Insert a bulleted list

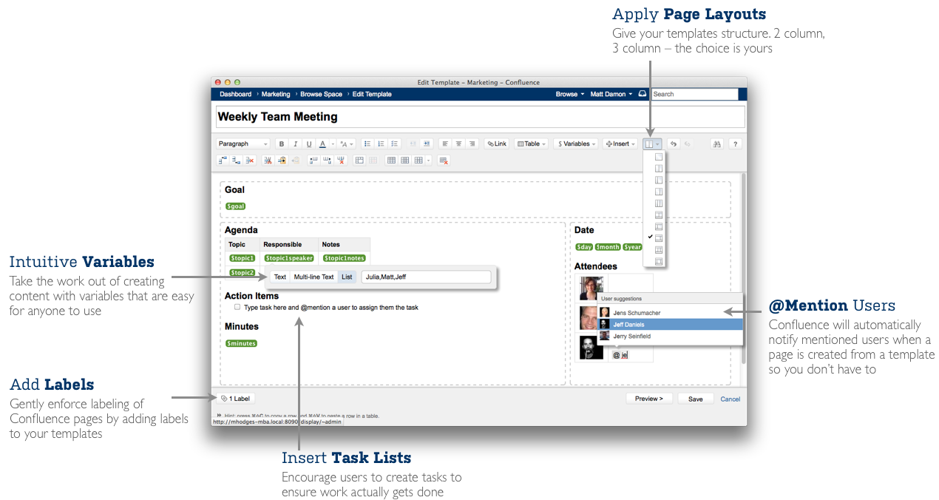tap(367, 143)
